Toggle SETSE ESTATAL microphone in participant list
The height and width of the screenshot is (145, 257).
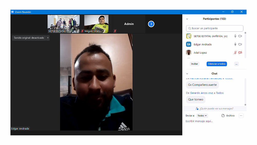[235, 36]
